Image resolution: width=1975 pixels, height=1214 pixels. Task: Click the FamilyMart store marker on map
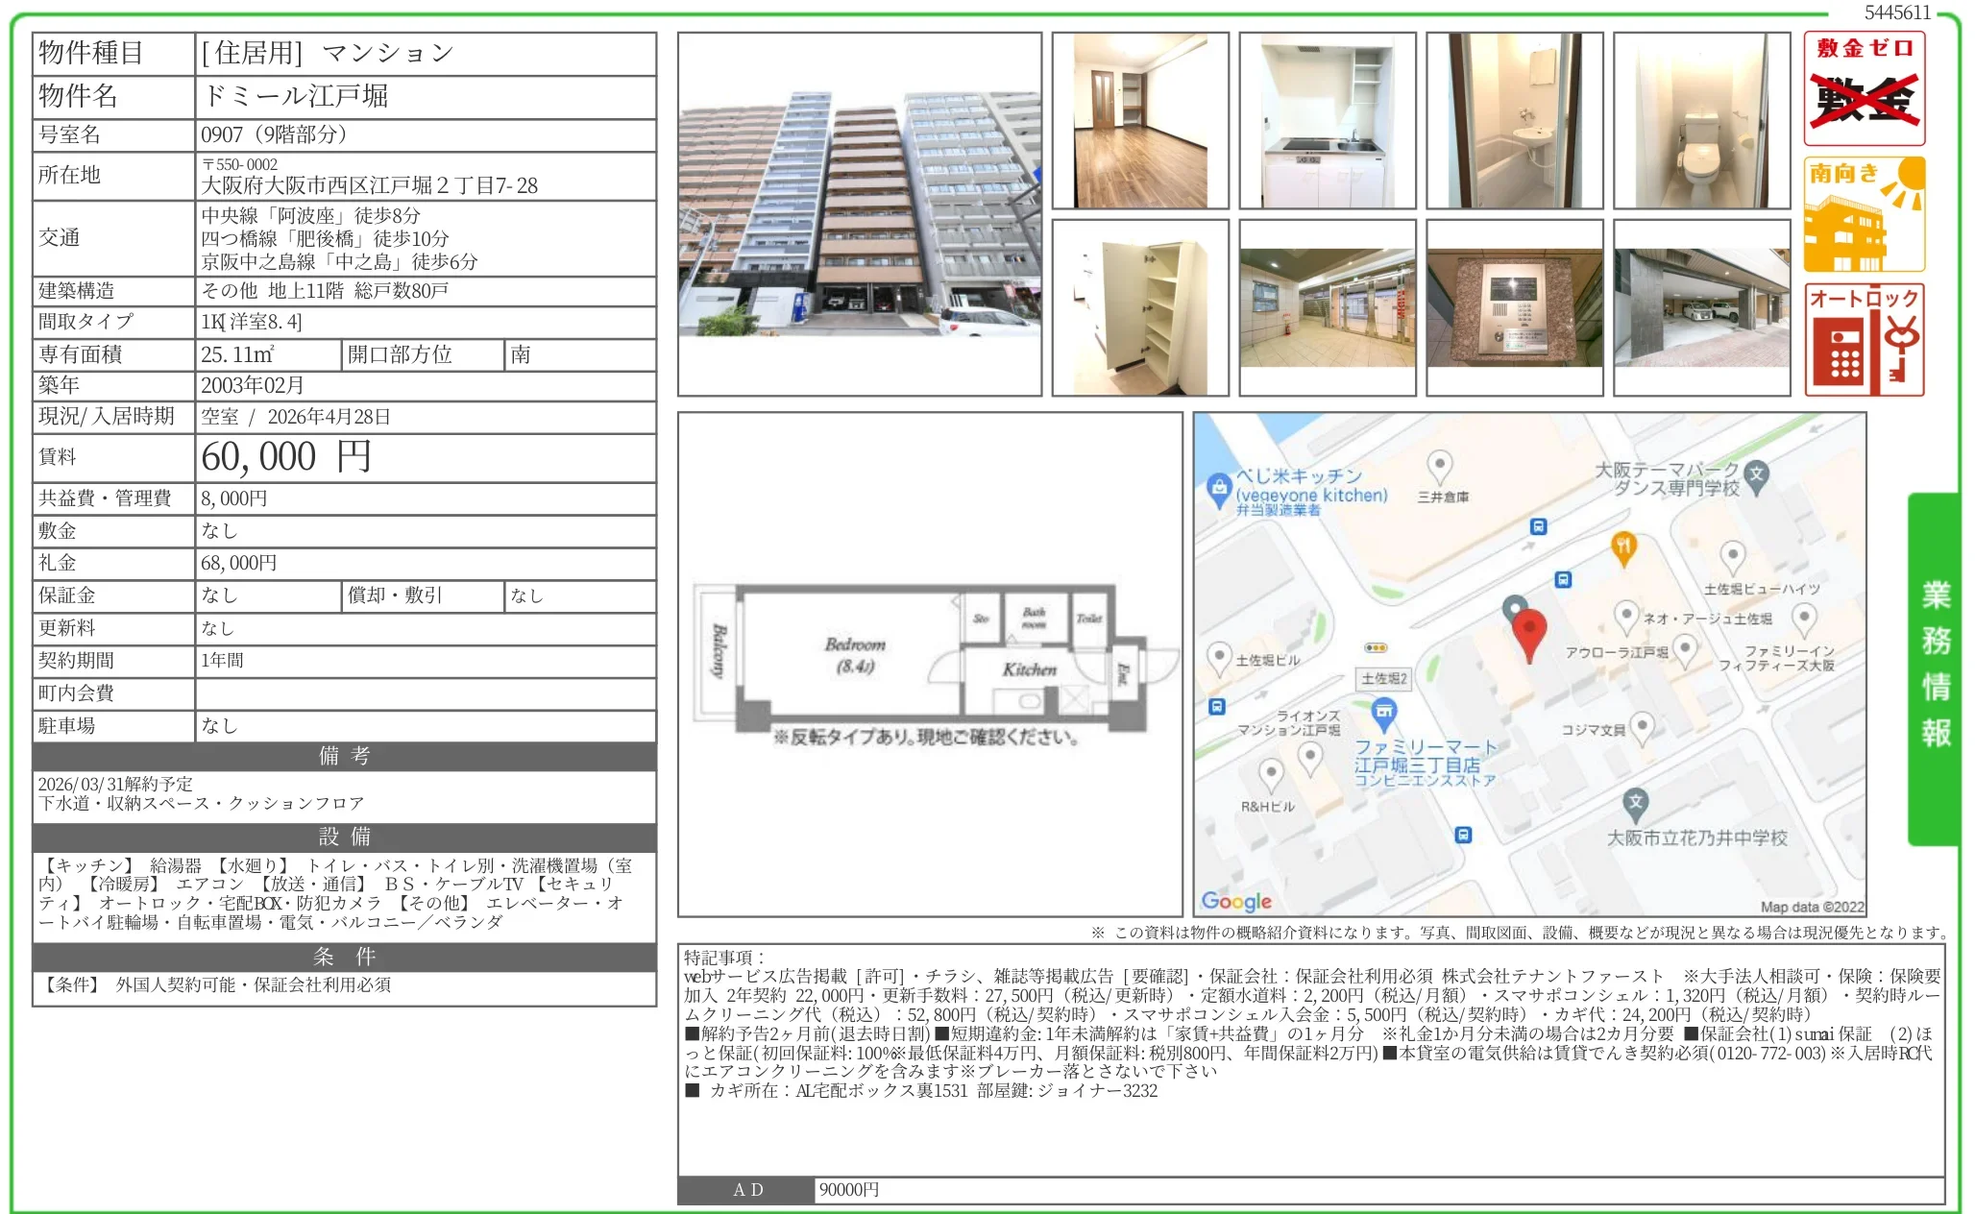pos(1384,712)
